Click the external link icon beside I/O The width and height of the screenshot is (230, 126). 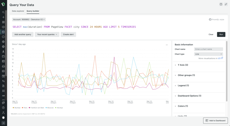pos(222,58)
